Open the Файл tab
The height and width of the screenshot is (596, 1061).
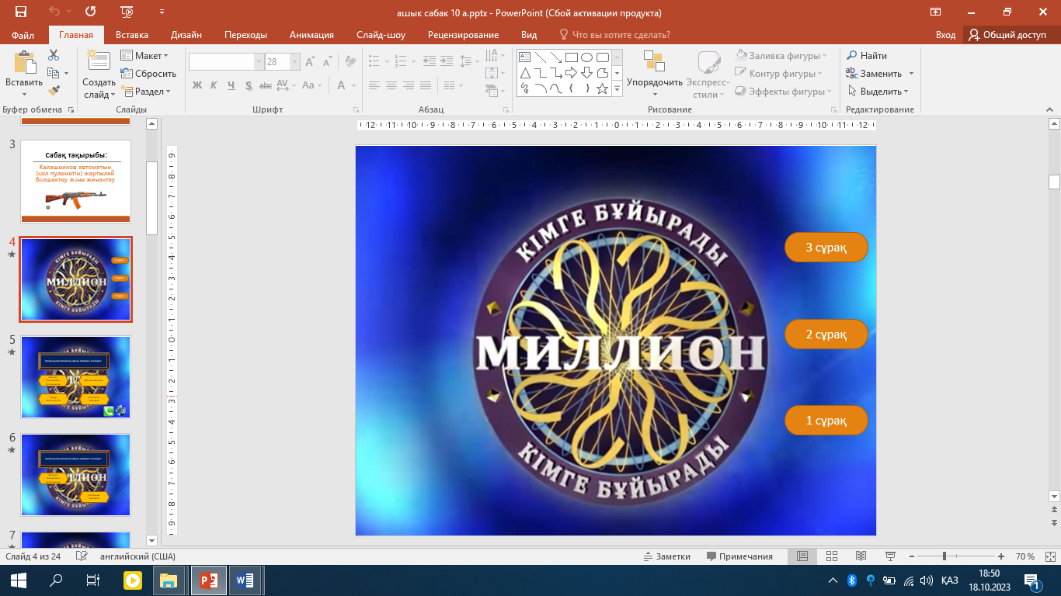tap(23, 35)
